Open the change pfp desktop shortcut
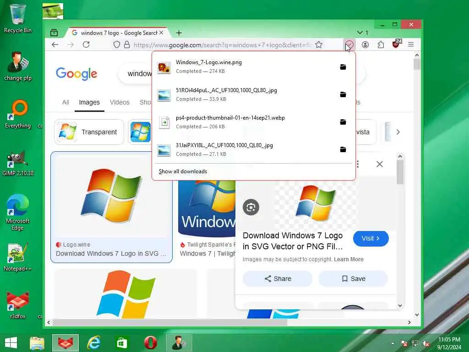 click(x=18, y=66)
